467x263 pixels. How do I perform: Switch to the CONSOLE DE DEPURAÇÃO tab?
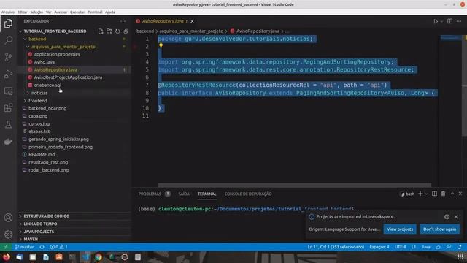click(248, 194)
